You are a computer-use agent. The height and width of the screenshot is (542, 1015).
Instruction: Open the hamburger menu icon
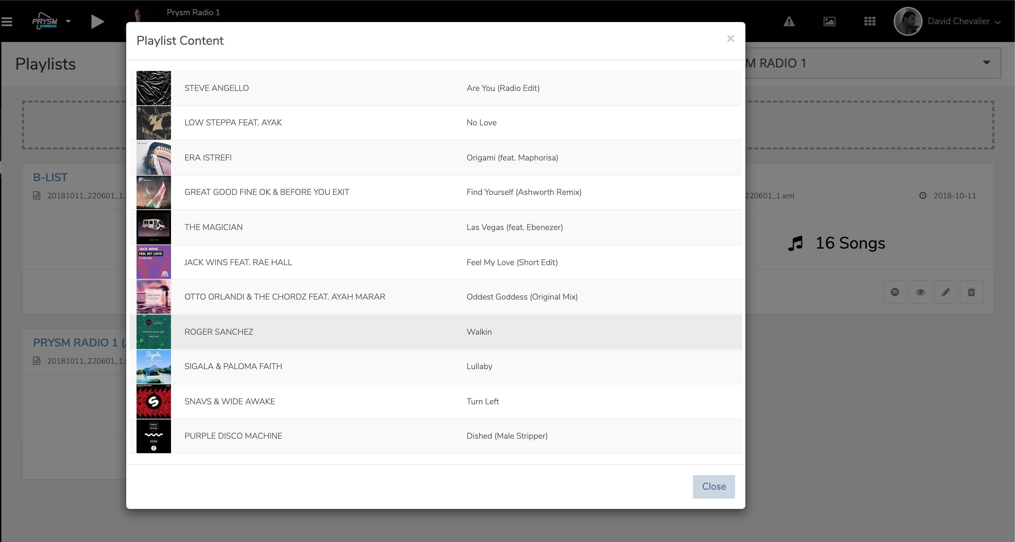[x=7, y=21]
